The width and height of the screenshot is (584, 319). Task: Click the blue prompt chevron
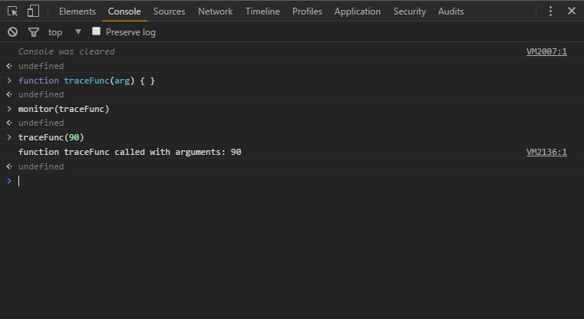coord(9,181)
